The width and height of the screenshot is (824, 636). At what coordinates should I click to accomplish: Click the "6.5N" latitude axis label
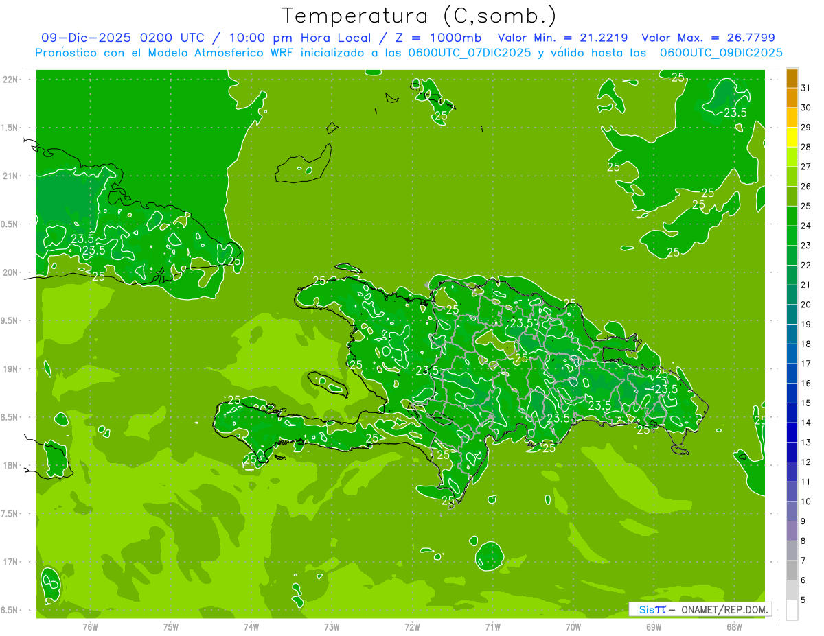(10, 610)
